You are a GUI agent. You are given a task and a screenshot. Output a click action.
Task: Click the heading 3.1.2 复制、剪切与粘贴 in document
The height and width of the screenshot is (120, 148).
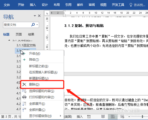click(84, 26)
